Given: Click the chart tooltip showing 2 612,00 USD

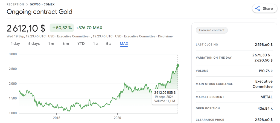Looking at the screenshot, I should click(165, 97).
